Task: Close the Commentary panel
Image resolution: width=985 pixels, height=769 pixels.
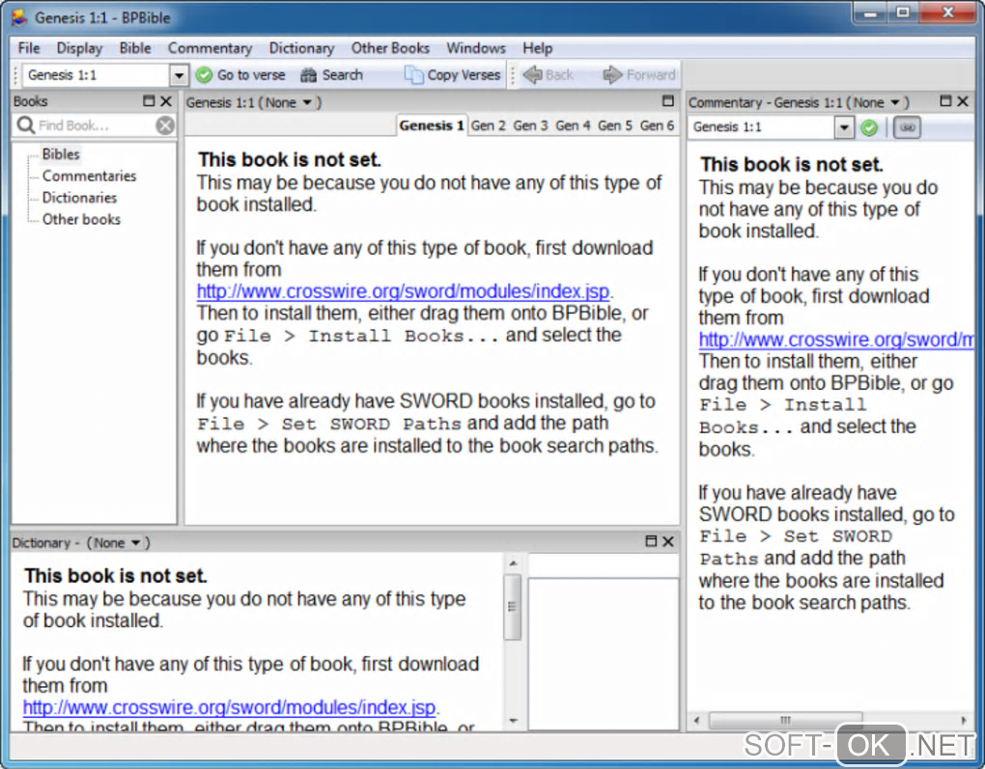Action: click(x=963, y=101)
